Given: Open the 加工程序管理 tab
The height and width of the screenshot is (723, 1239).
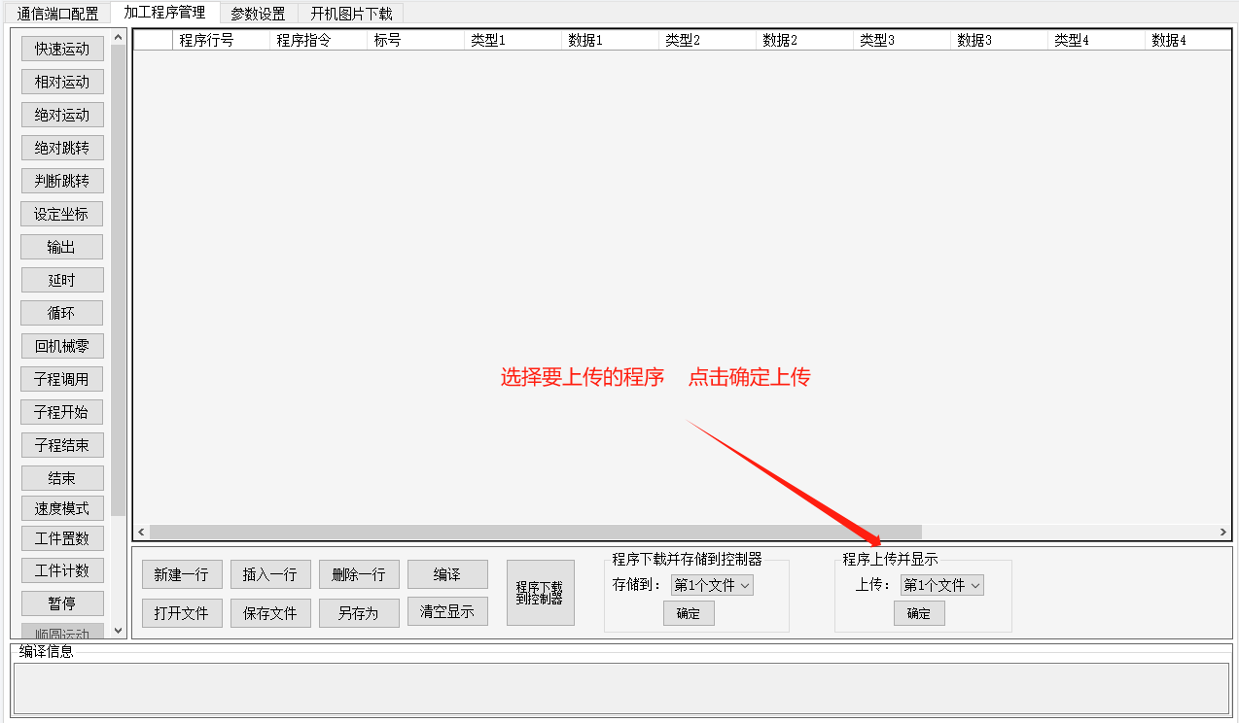Looking at the screenshot, I should (164, 13).
